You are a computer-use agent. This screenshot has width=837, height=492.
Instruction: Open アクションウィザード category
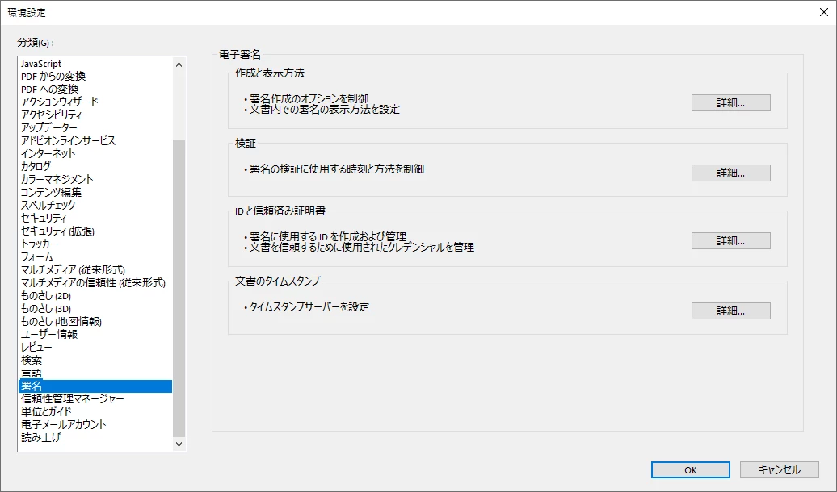point(95,102)
